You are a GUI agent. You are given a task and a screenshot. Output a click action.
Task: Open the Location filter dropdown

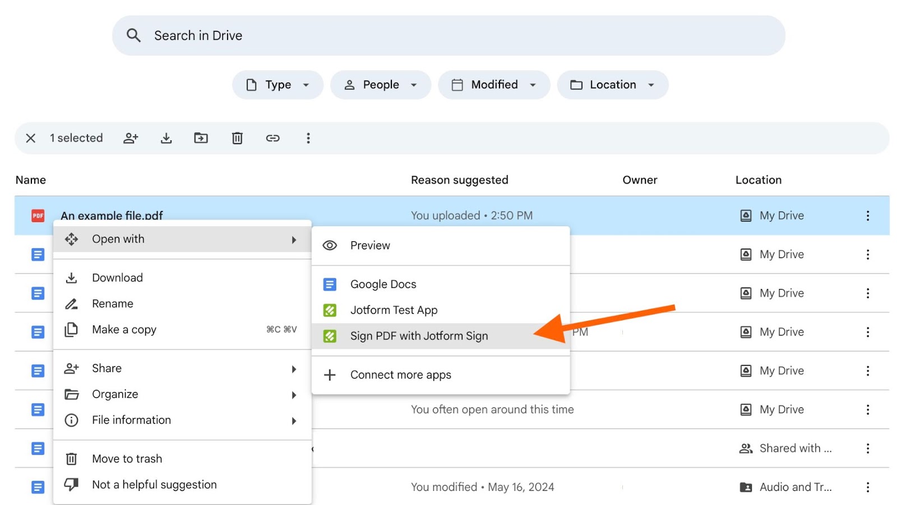click(612, 85)
